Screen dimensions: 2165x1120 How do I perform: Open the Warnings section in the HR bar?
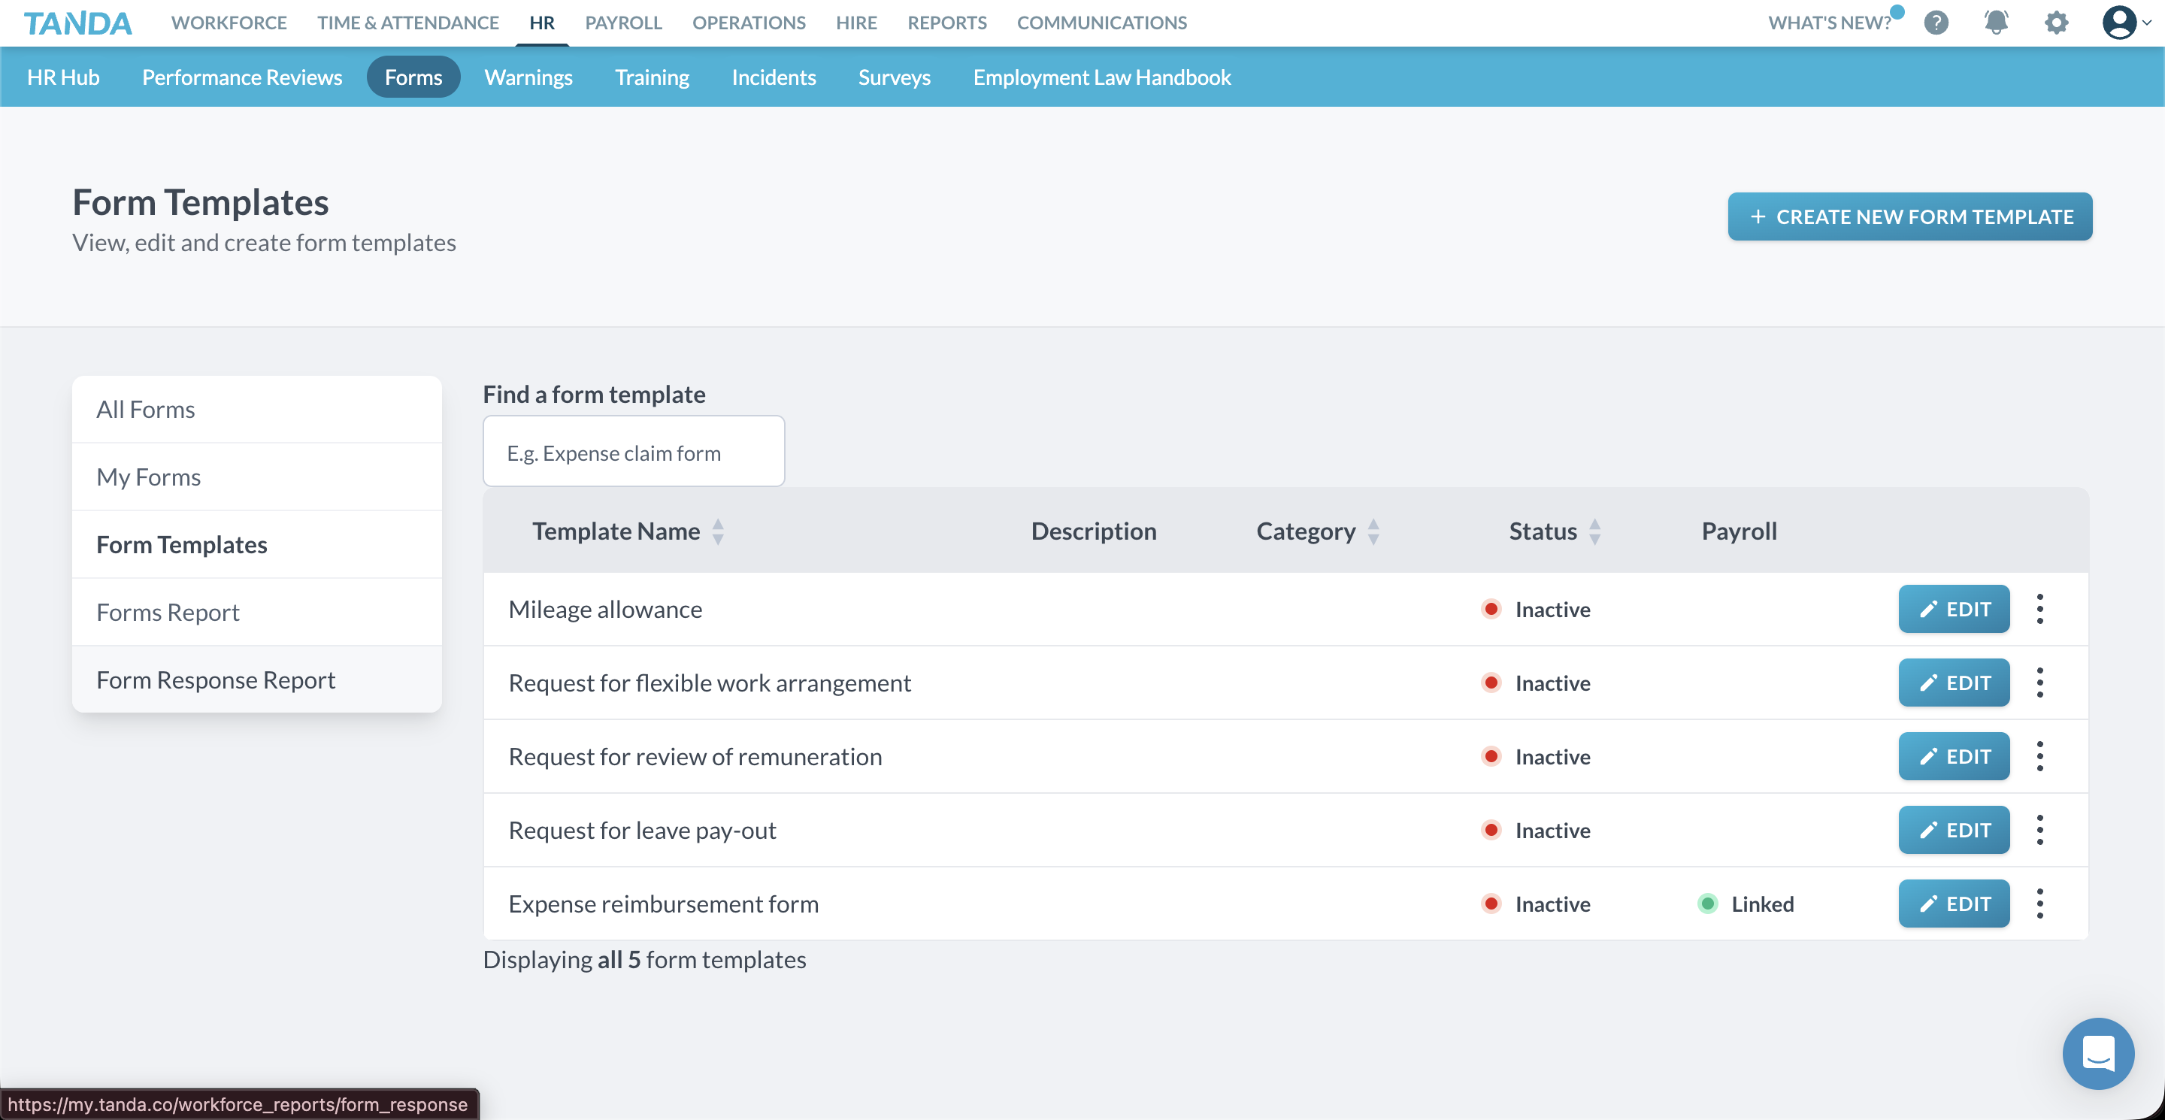click(528, 77)
